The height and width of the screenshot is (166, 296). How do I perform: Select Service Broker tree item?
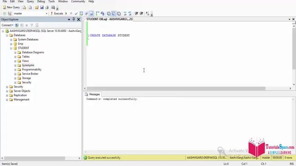[30, 74]
